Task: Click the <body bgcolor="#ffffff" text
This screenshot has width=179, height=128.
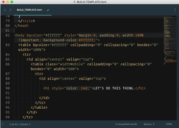Action: (38, 35)
